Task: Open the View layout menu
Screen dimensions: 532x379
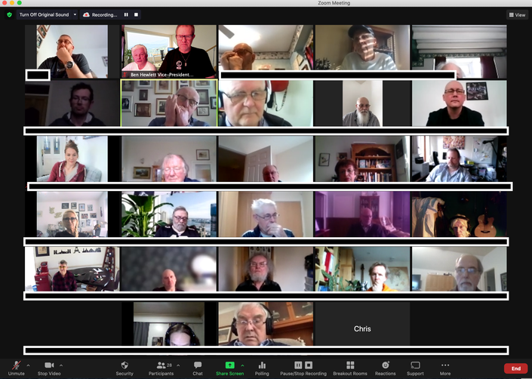Action: tap(517, 14)
